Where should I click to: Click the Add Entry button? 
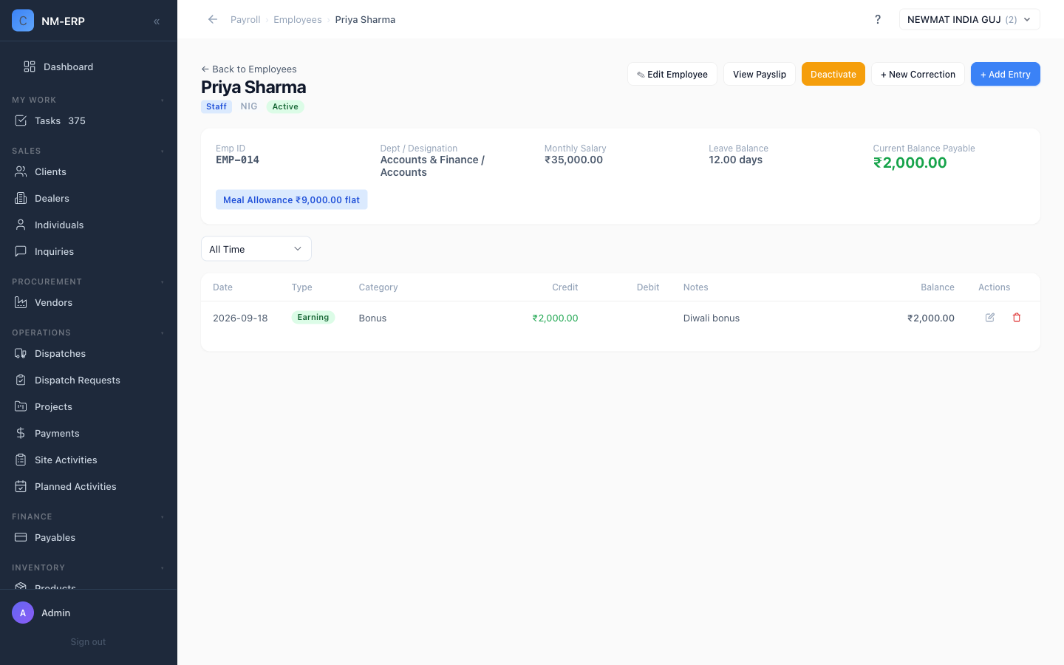click(1006, 74)
